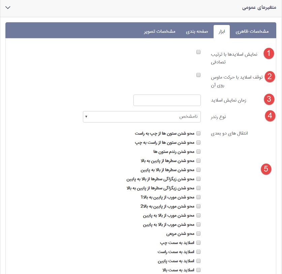Click red number 4 marker badge
282x274 pixels.
(x=269, y=116)
